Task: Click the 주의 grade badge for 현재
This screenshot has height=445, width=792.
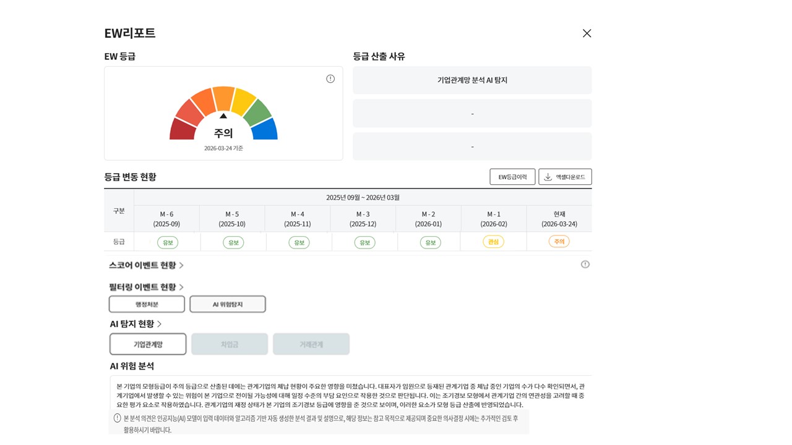Action: tap(559, 242)
